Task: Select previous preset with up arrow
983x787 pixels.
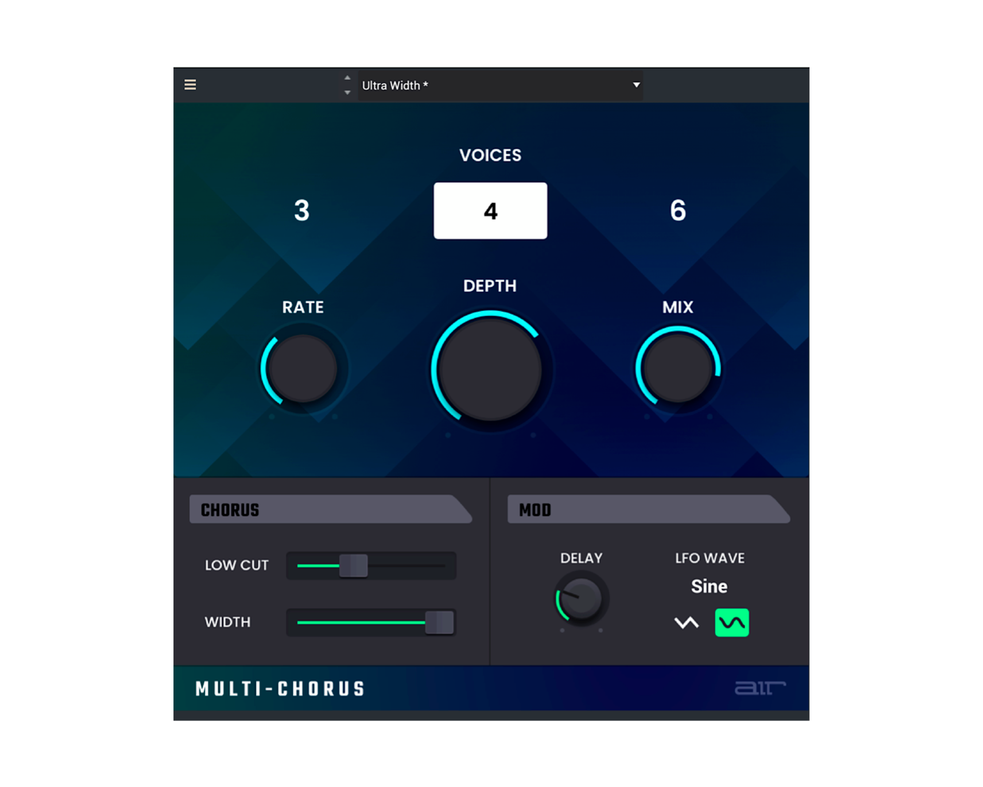Action: (347, 77)
